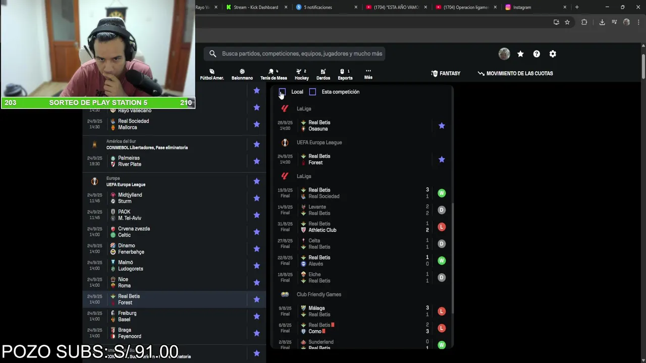This screenshot has width=646, height=363.
Task: Switch to '(1704) Operacion ligamen' YouTube tab
Action: pyautogui.click(x=466, y=8)
